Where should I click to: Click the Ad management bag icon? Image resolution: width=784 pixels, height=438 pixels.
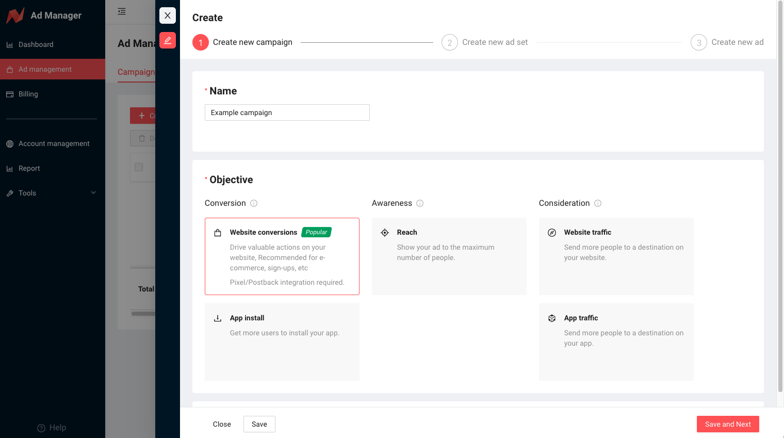[10, 70]
